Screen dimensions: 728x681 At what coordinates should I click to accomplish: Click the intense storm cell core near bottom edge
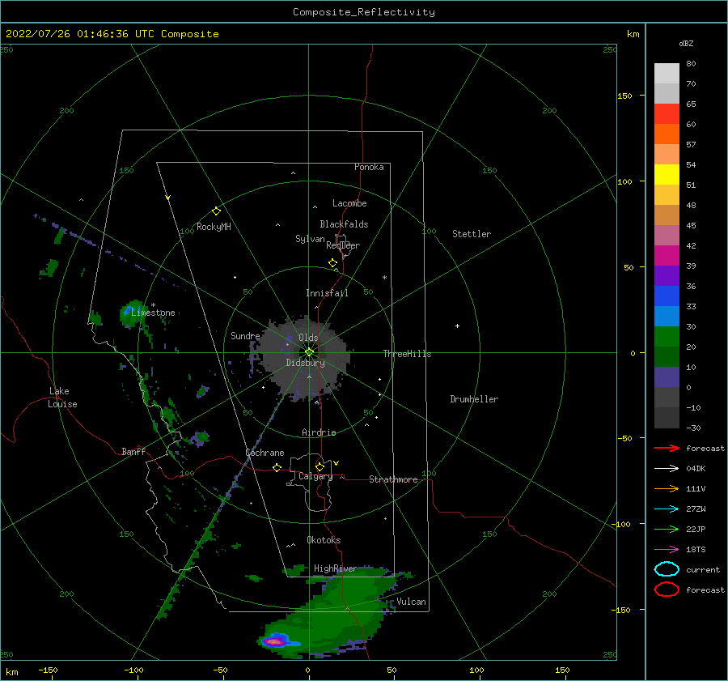point(274,642)
